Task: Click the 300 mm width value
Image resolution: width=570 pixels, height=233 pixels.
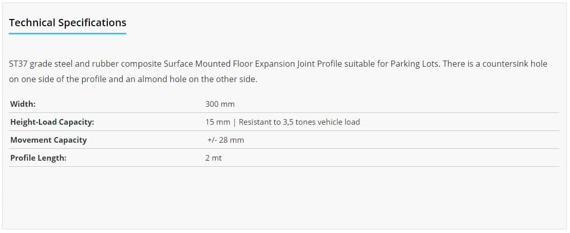Action: 220,104
